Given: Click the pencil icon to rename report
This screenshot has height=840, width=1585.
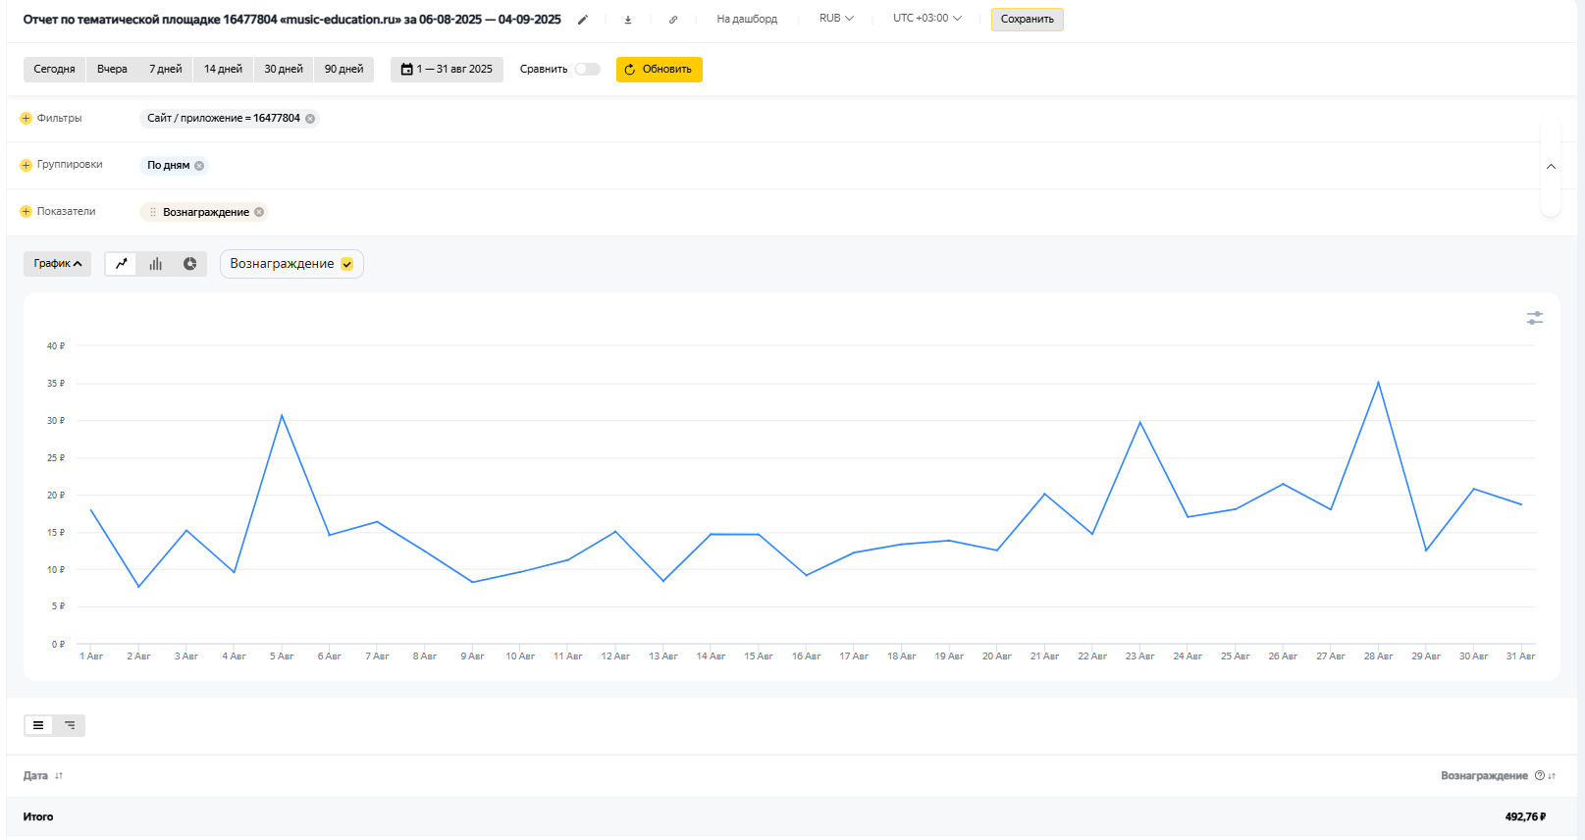Looking at the screenshot, I should point(583,20).
